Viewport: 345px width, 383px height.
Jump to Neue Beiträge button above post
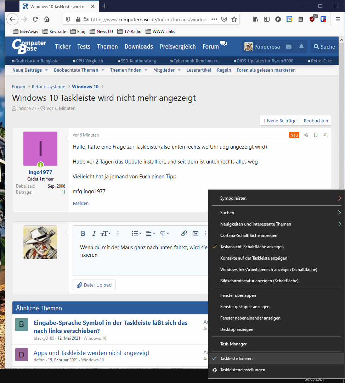(280, 121)
